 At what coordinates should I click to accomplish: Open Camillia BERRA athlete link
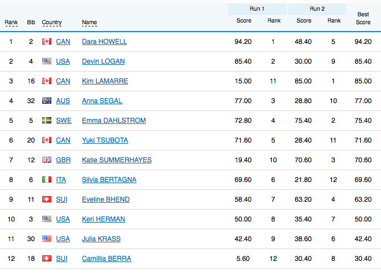click(107, 259)
